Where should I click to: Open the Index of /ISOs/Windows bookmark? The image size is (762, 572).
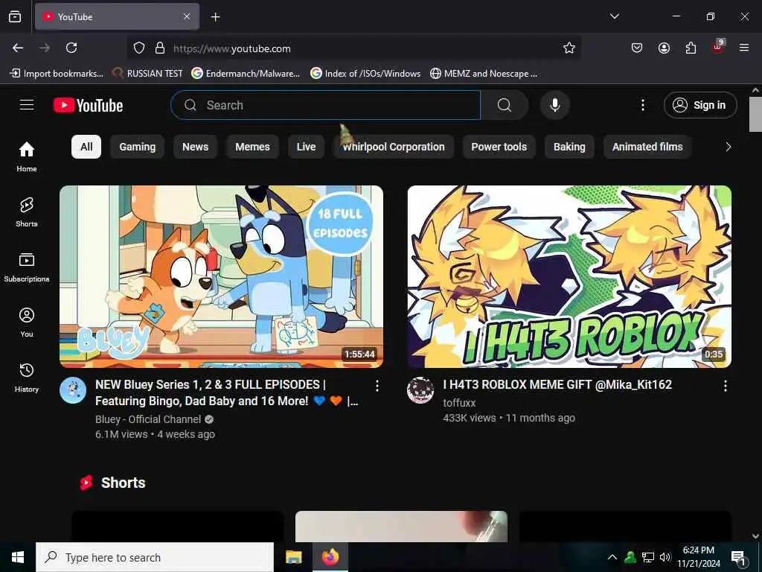365,74
